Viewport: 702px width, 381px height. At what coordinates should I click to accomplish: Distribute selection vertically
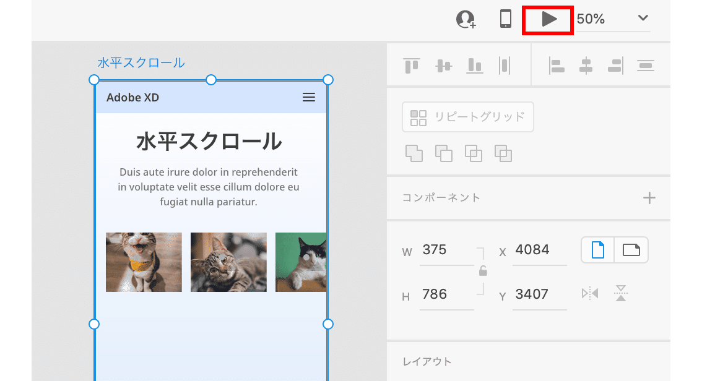[x=646, y=66]
